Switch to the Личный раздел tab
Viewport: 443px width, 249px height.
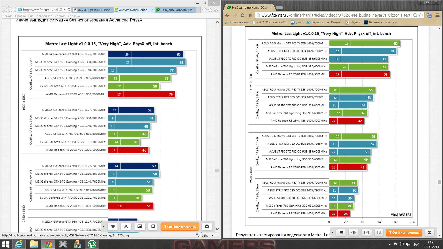93,10
